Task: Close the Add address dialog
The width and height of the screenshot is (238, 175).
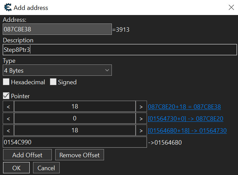Action: pos(231,7)
